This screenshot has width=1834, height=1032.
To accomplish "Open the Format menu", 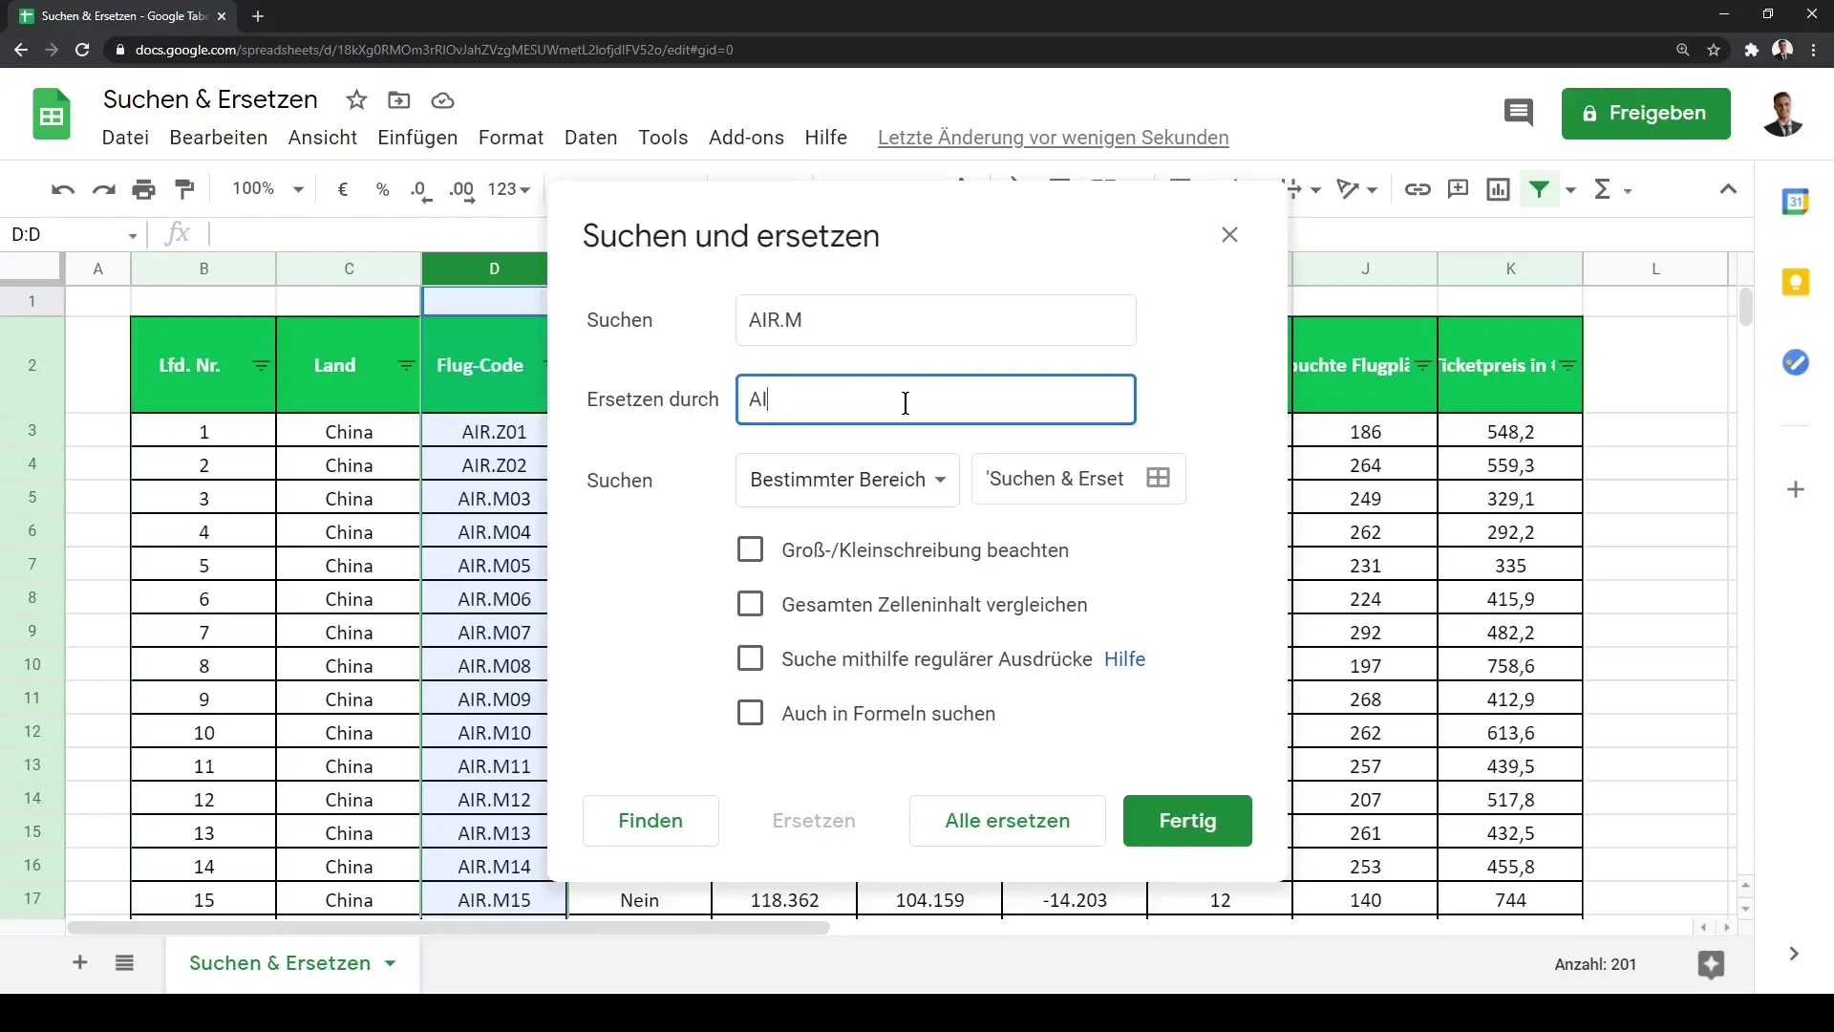I will click(511, 138).
